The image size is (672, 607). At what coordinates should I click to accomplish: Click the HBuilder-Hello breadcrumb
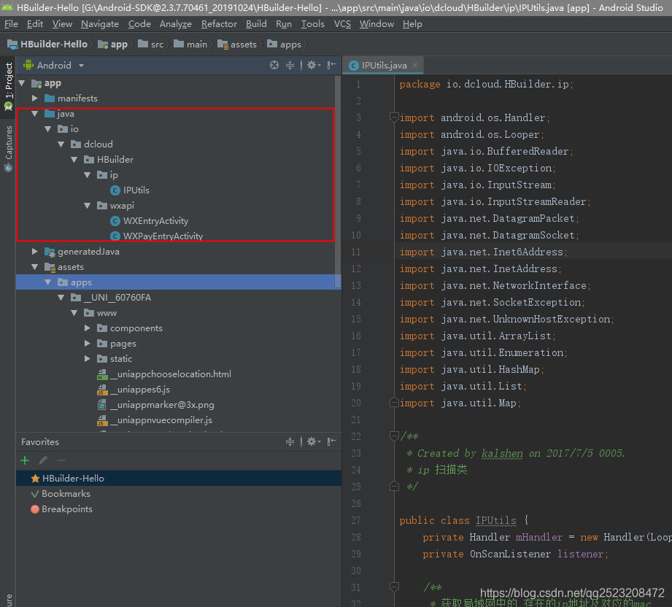(x=47, y=45)
